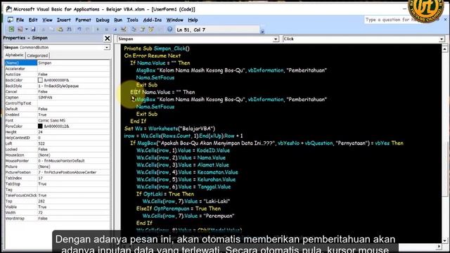450x253 pixels.
Task: Select the Locked property row
Action: [x=57, y=150]
